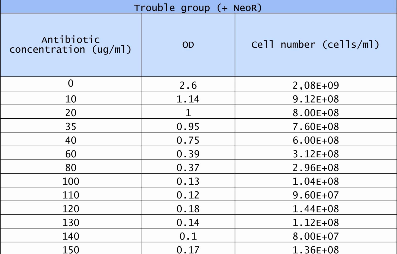Select the OD value 0.13
Image resolution: width=397 pixels, height=254 pixels.
(x=188, y=181)
